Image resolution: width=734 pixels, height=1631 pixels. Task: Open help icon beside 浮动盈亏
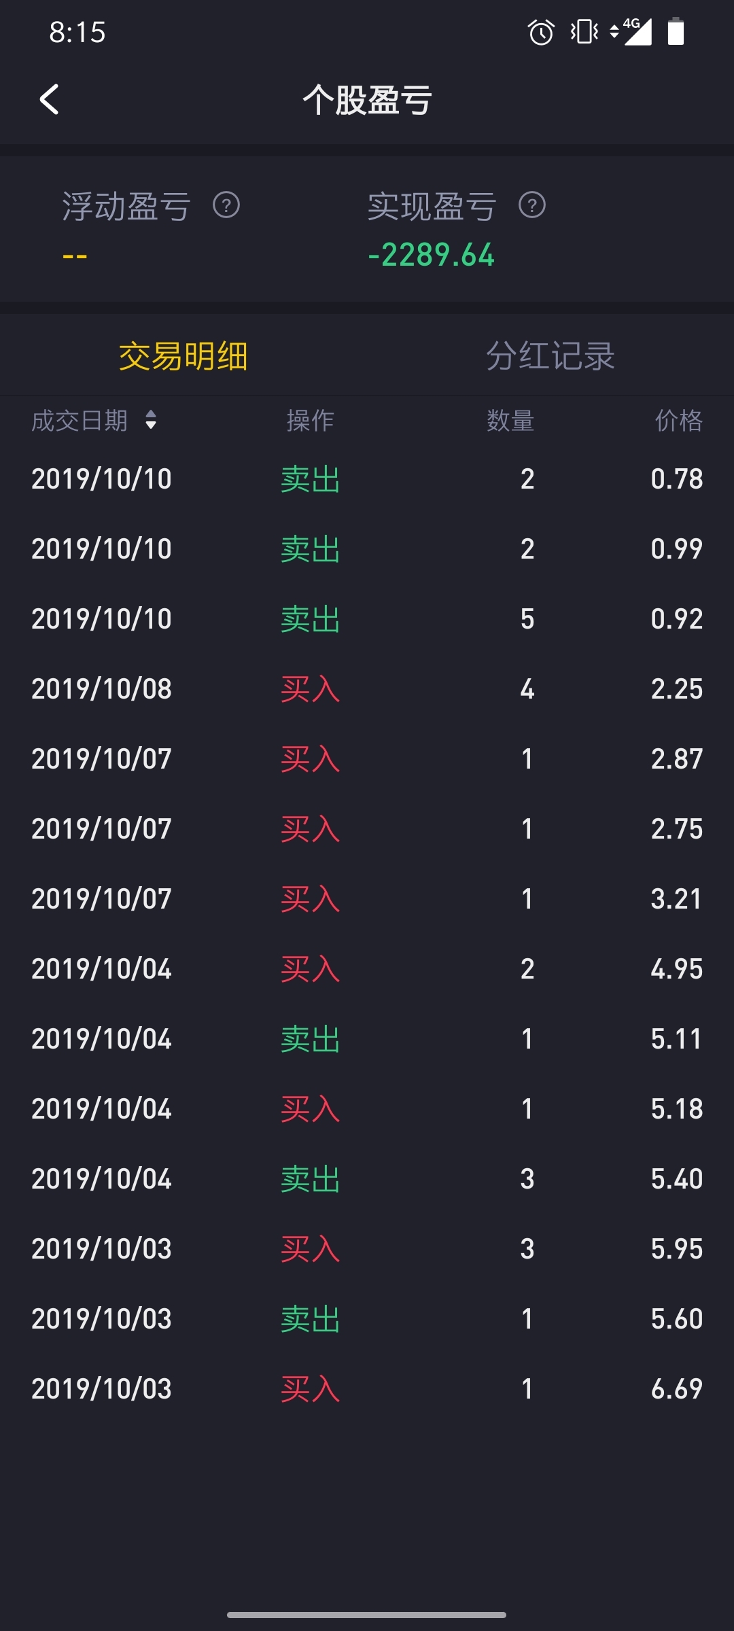(226, 205)
